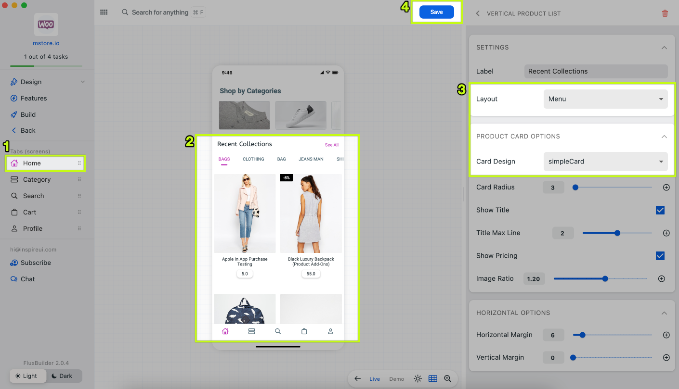Viewport: 679px width, 389px height.
Task: Collapse the Horizontal Options section
Action: point(664,313)
